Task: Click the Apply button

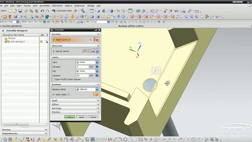Action: (82, 117)
